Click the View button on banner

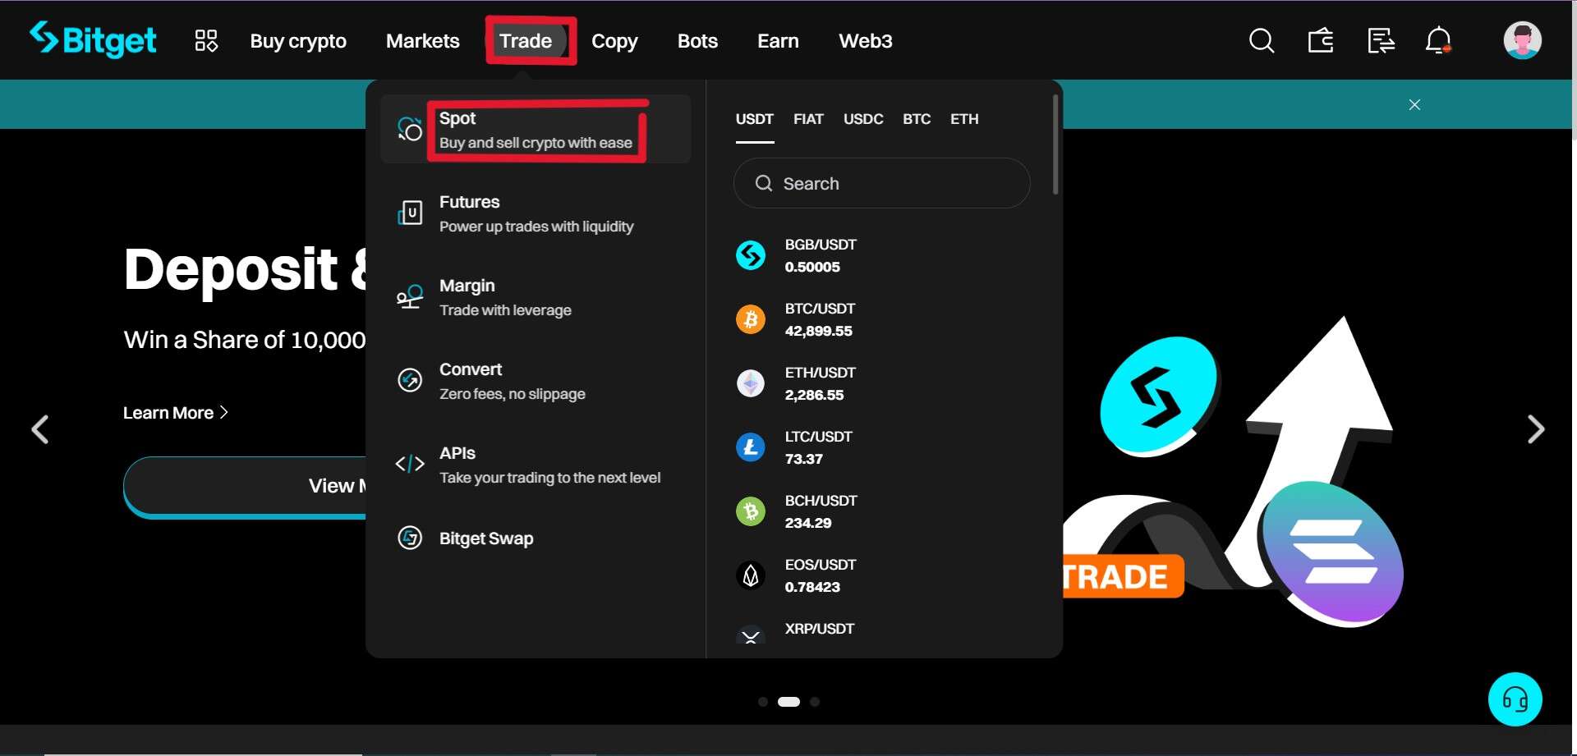(x=245, y=486)
